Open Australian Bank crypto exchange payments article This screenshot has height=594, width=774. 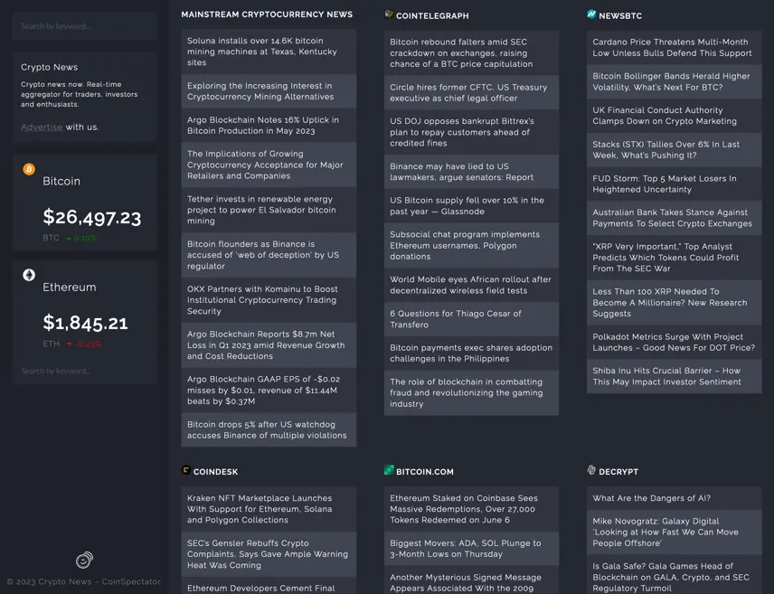[675, 218]
